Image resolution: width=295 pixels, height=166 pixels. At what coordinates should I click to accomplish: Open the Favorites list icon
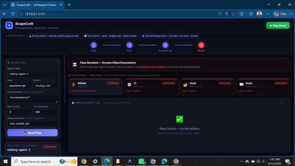(251, 14)
